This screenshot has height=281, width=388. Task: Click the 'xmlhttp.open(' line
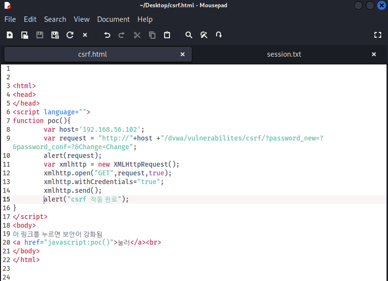click(108, 173)
